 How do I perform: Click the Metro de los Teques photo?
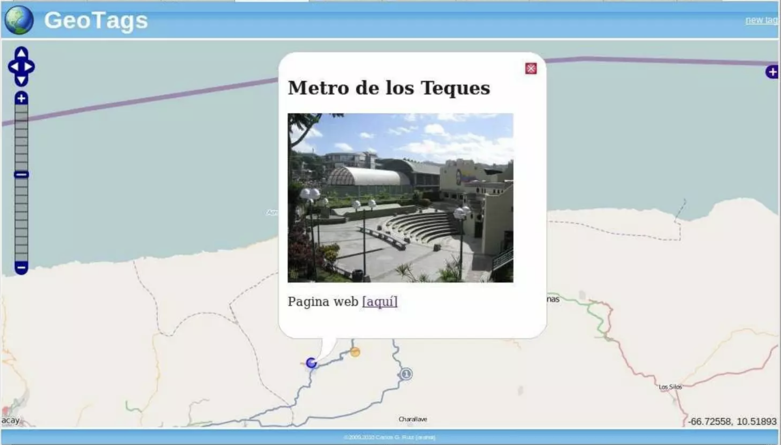point(400,198)
